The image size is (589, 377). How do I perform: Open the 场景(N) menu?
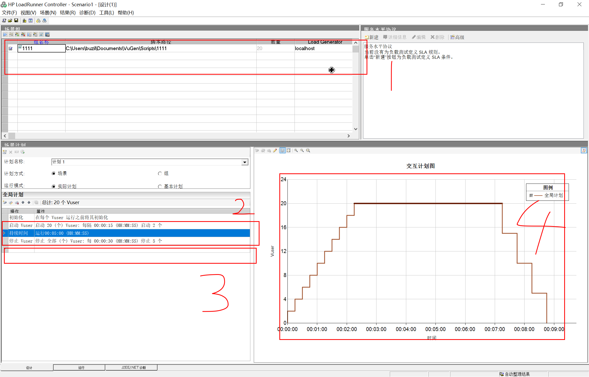pyautogui.click(x=48, y=13)
